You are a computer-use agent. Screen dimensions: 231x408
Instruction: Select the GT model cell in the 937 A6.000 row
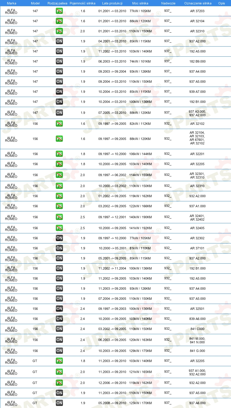(x=35, y=403)
